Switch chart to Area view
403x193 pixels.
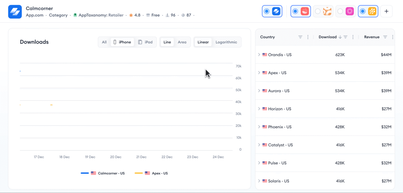pos(182,42)
